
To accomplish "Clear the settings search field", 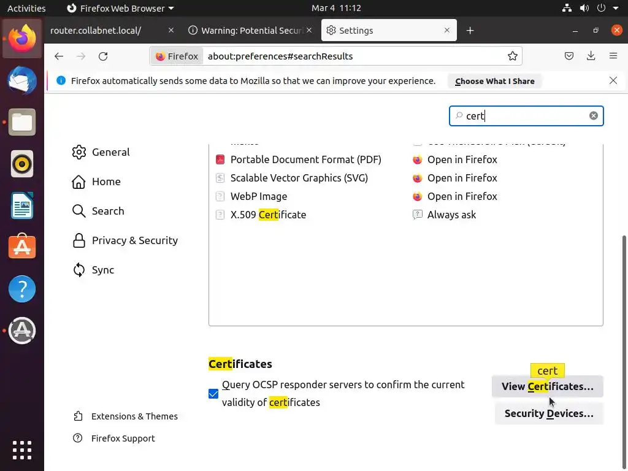I will pyautogui.click(x=593, y=116).
